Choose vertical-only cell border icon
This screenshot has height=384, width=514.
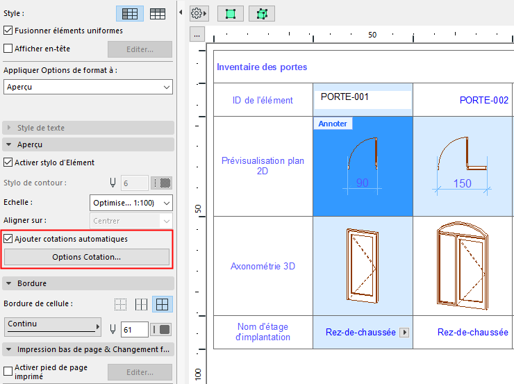point(141,304)
